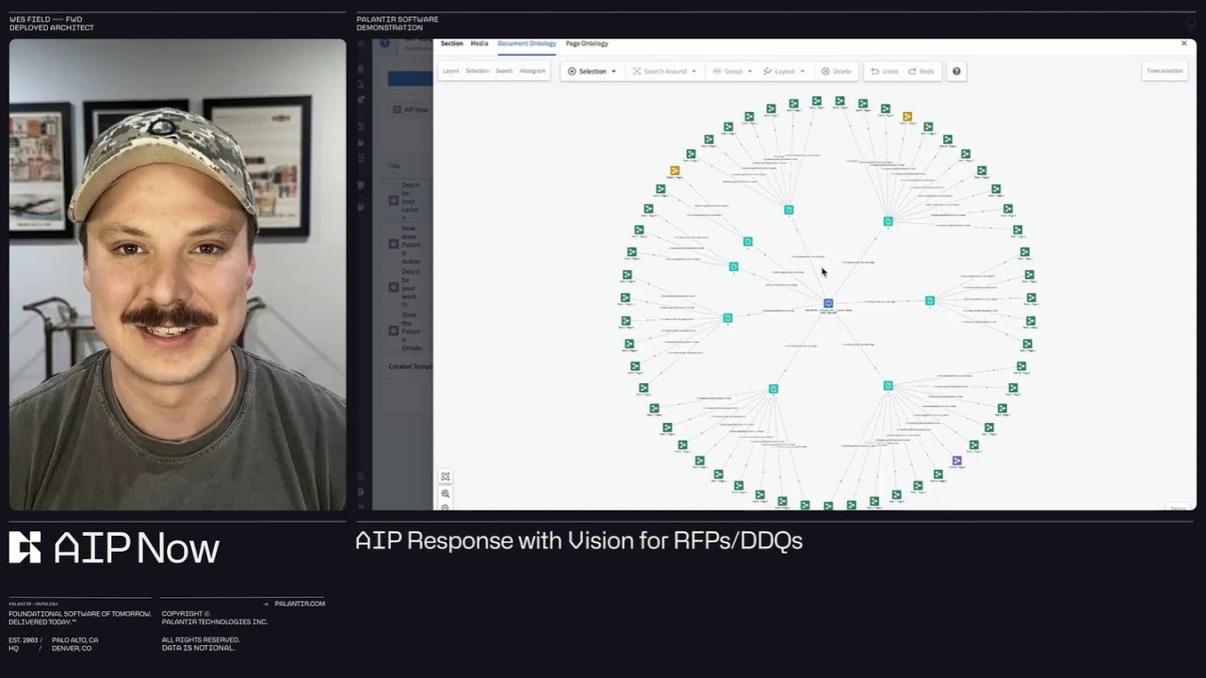Screen dimensions: 1206x678
Task: Select the 'Does the Palantir Ontolo' row text
Action: pyautogui.click(x=412, y=331)
